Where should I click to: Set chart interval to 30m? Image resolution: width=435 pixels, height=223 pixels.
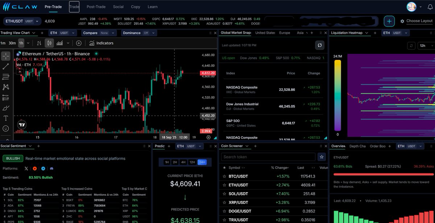point(12,43)
